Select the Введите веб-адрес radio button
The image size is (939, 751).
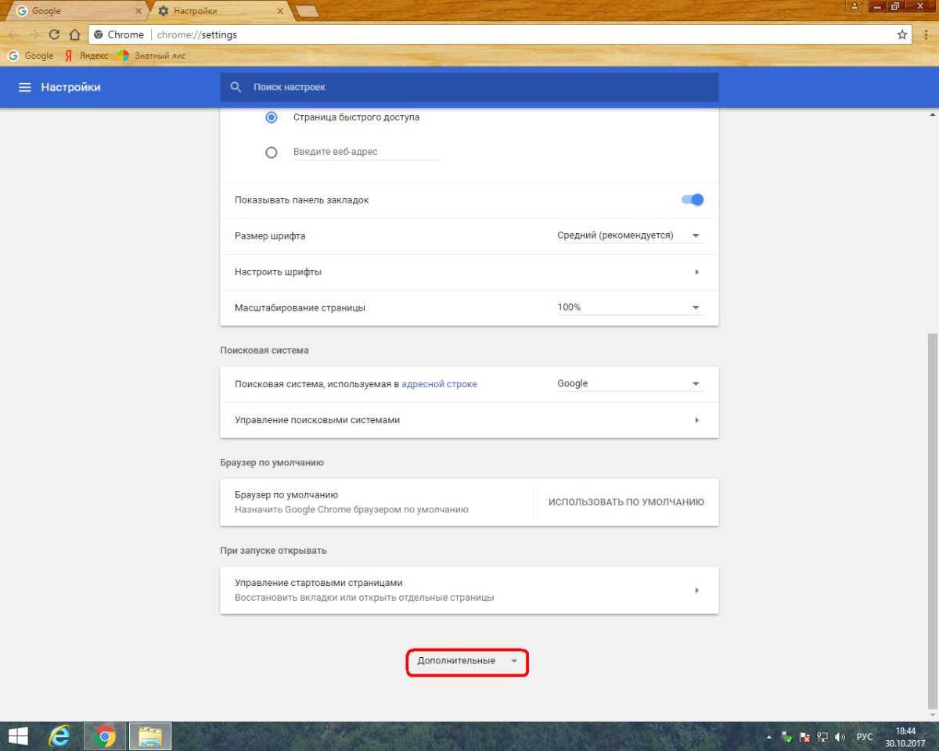[x=272, y=153]
